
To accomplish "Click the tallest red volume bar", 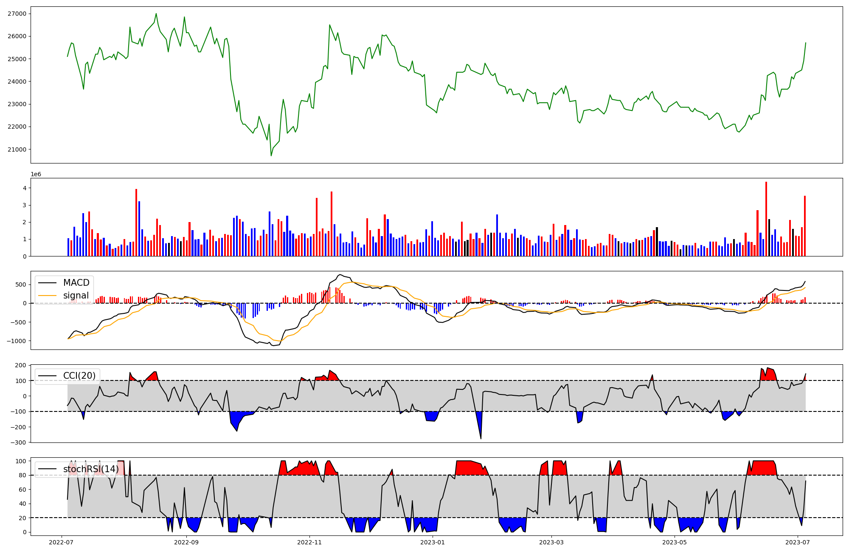I will point(766,219).
